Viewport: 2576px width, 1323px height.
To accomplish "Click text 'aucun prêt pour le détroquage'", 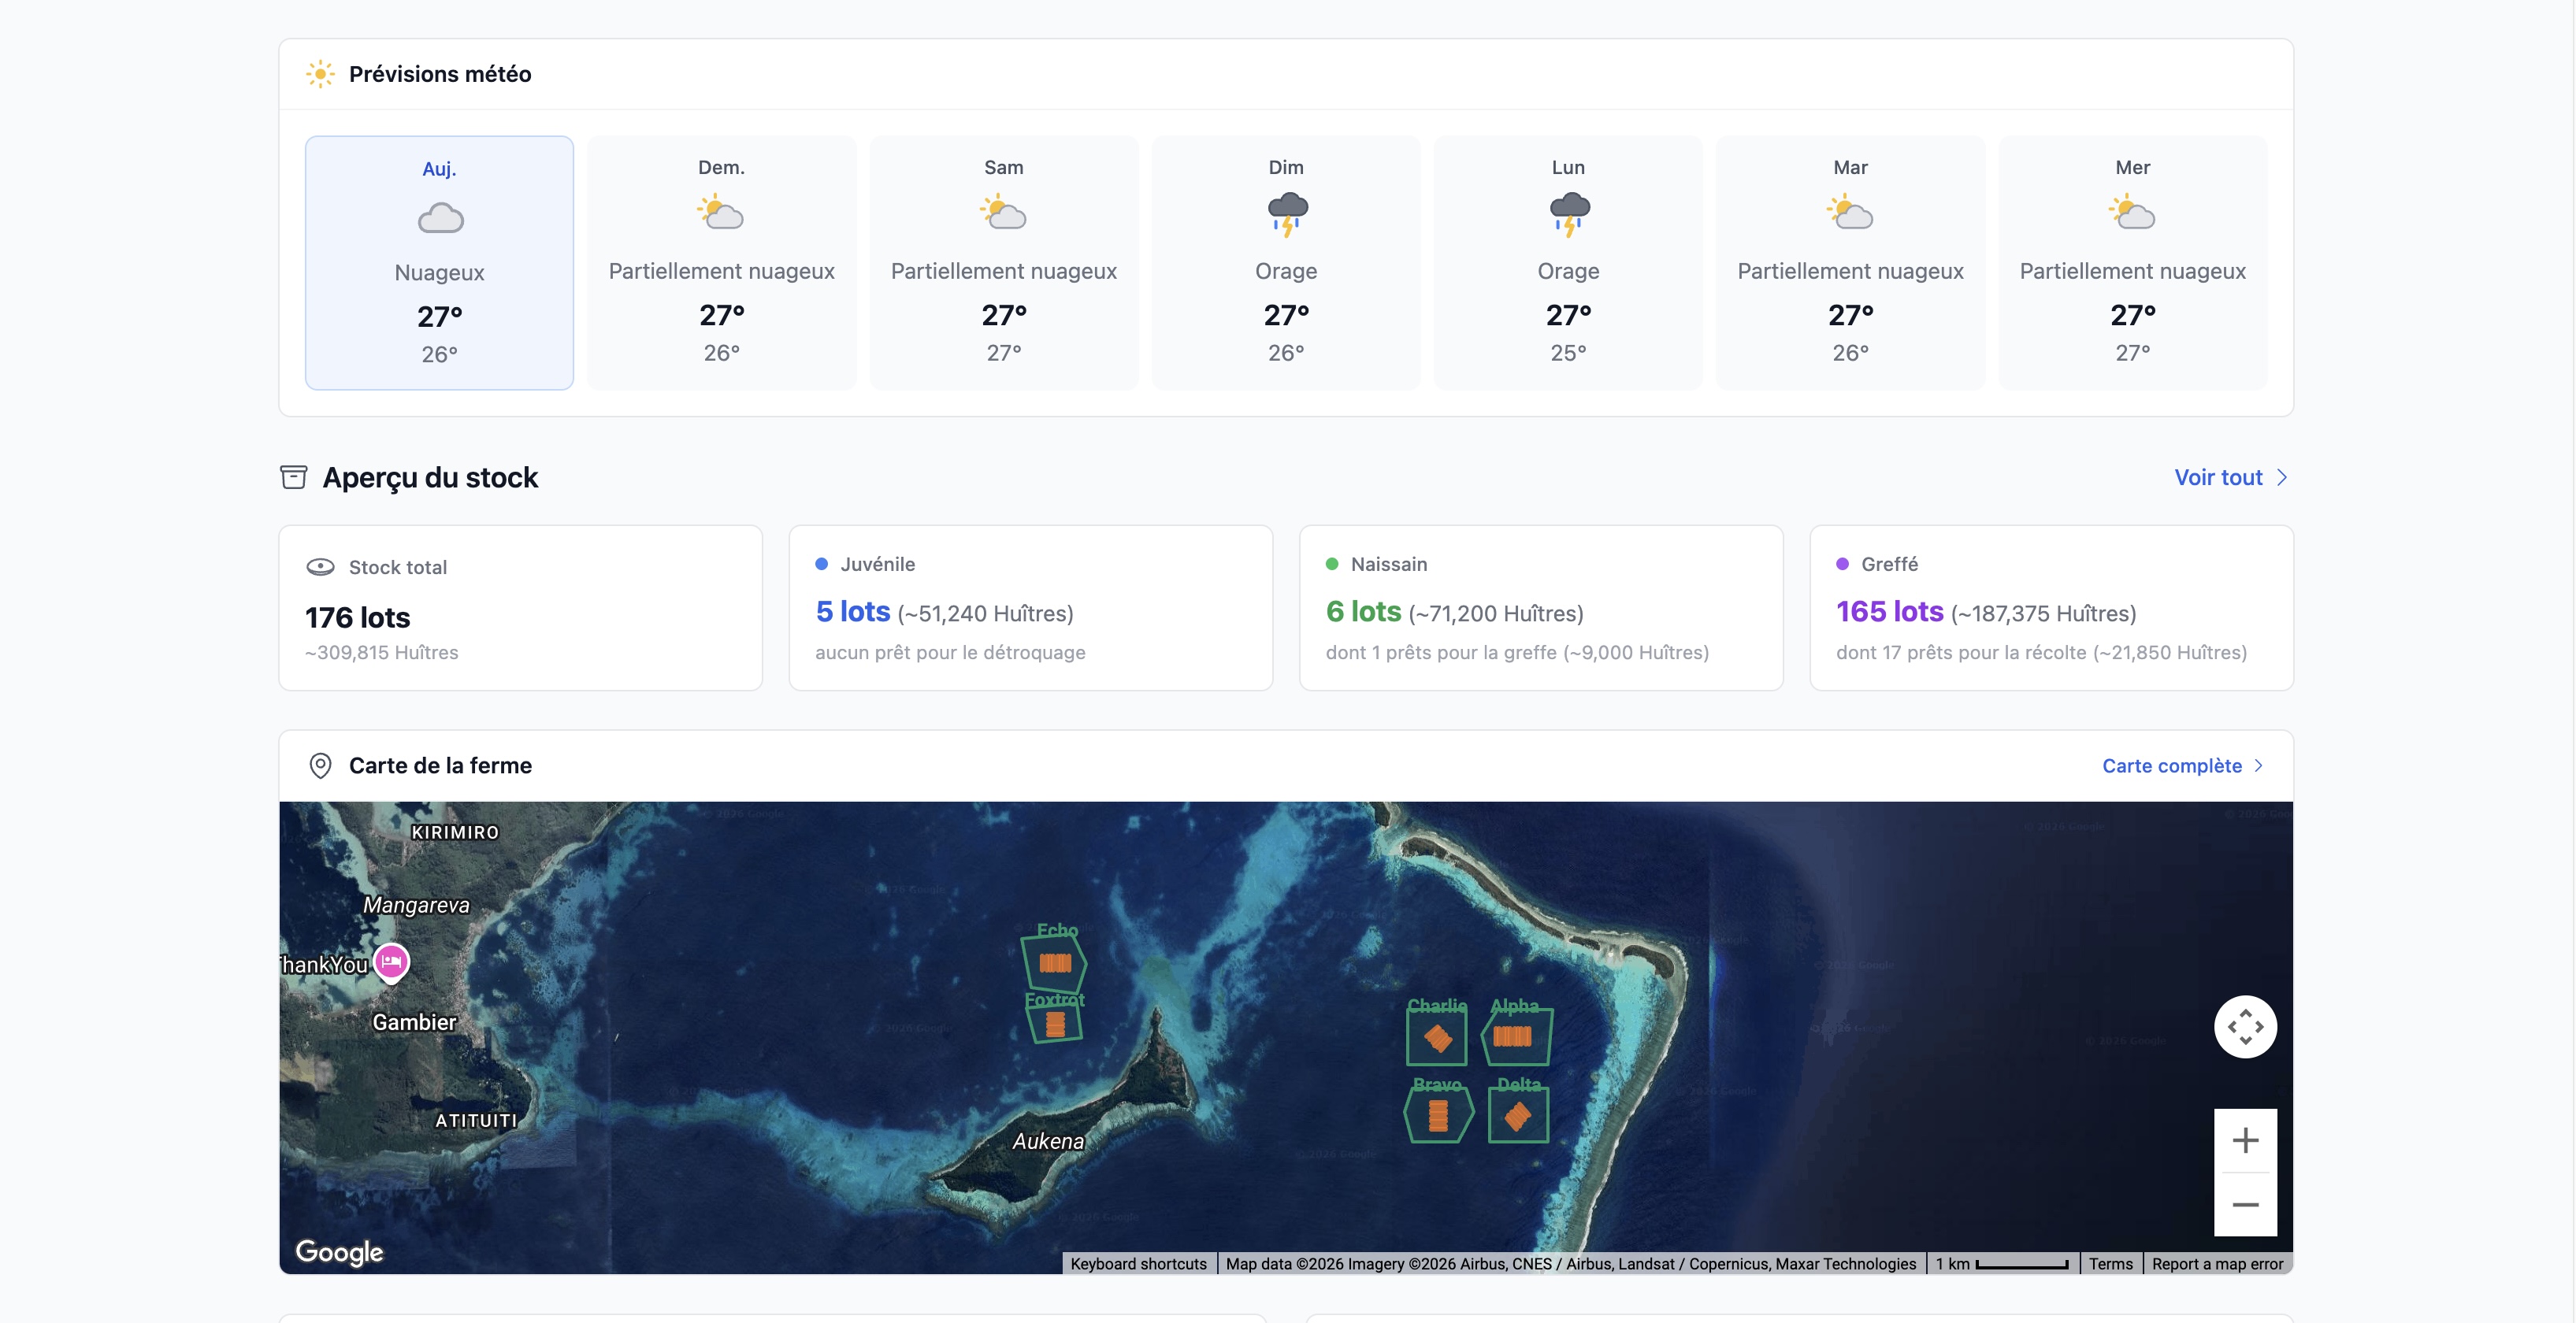I will pos(950,652).
